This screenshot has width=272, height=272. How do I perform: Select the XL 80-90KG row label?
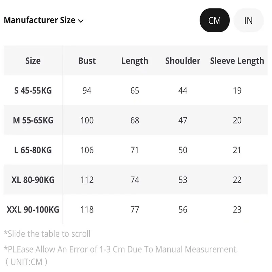coord(33,180)
